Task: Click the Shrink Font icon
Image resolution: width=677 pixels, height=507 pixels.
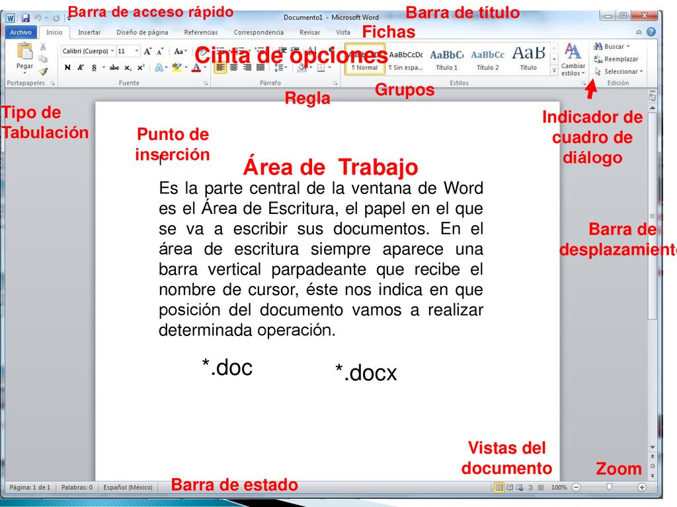Action: pyautogui.click(x=160, y=51)
